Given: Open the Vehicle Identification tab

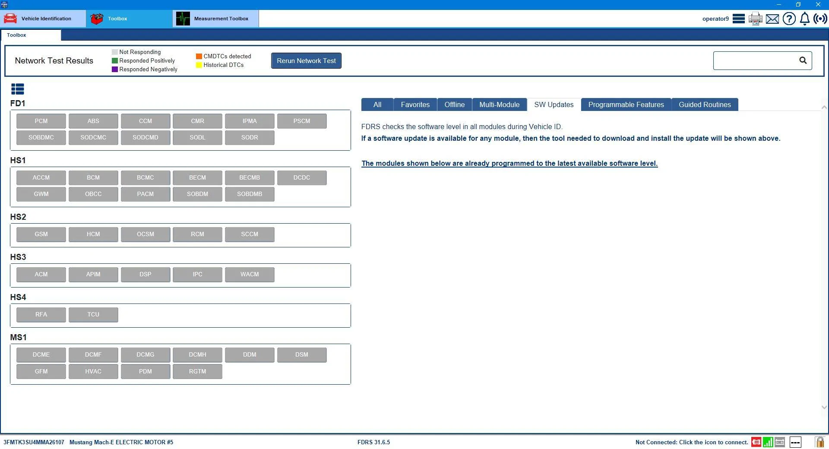Looking at the screenshot, I should pos(43,19).
